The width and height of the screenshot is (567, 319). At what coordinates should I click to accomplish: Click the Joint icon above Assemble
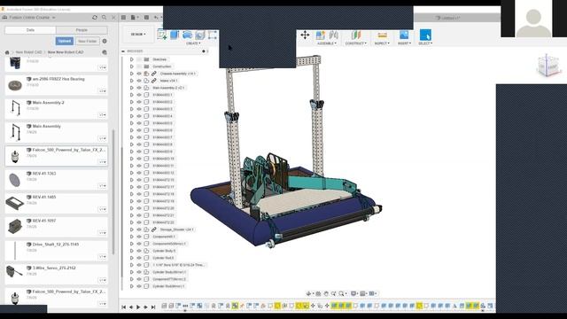pos(333,35)
